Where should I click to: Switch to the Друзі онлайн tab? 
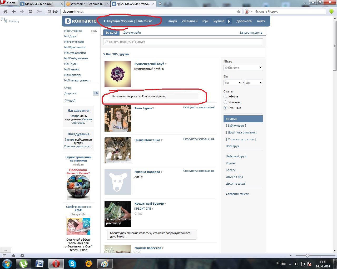tap(132, 33)
